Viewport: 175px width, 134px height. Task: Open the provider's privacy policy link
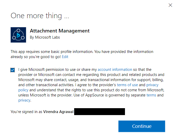pos(152,85)
